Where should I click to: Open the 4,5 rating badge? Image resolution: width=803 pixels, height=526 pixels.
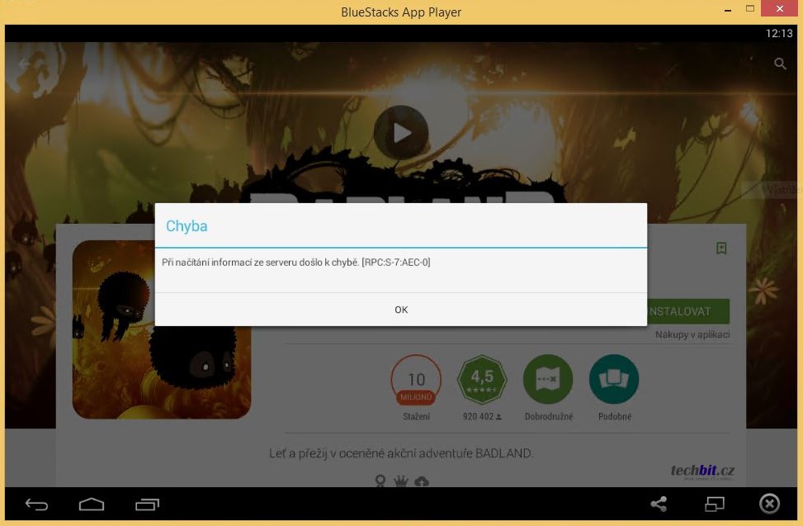pos(482,380)
